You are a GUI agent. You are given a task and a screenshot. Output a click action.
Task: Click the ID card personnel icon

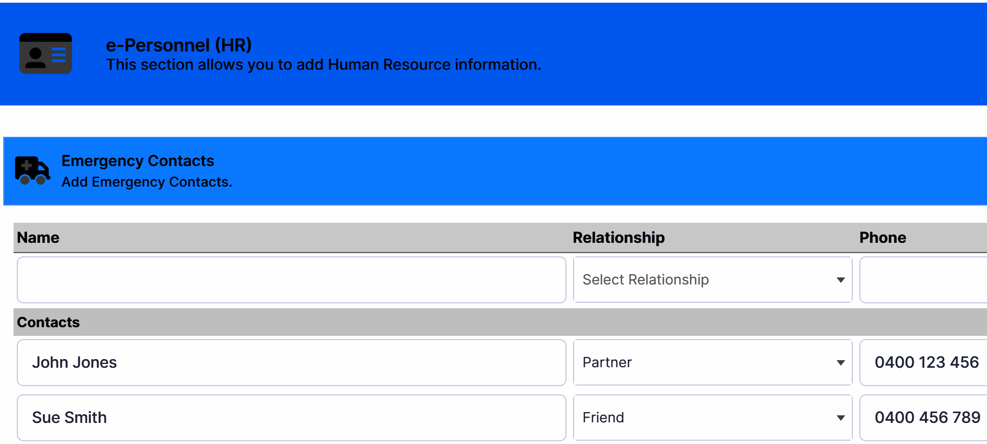pyautogui.click(x=45, y=54)
